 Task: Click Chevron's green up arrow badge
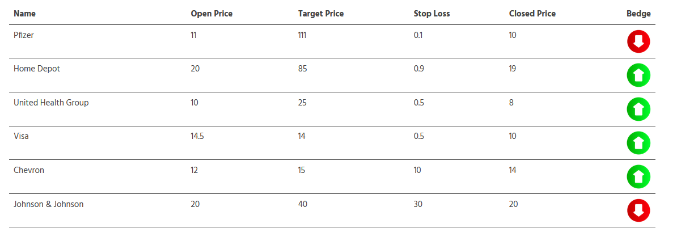(638, 177)
